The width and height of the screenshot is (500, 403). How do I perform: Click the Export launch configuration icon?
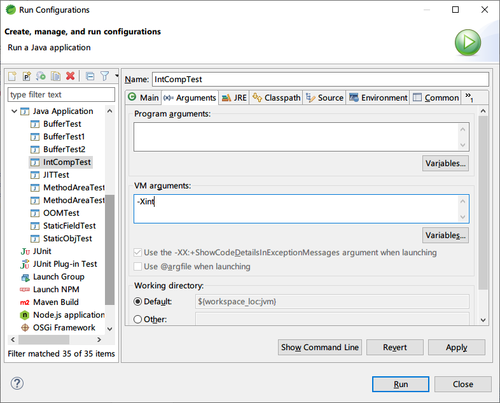[x=41, y=76]
